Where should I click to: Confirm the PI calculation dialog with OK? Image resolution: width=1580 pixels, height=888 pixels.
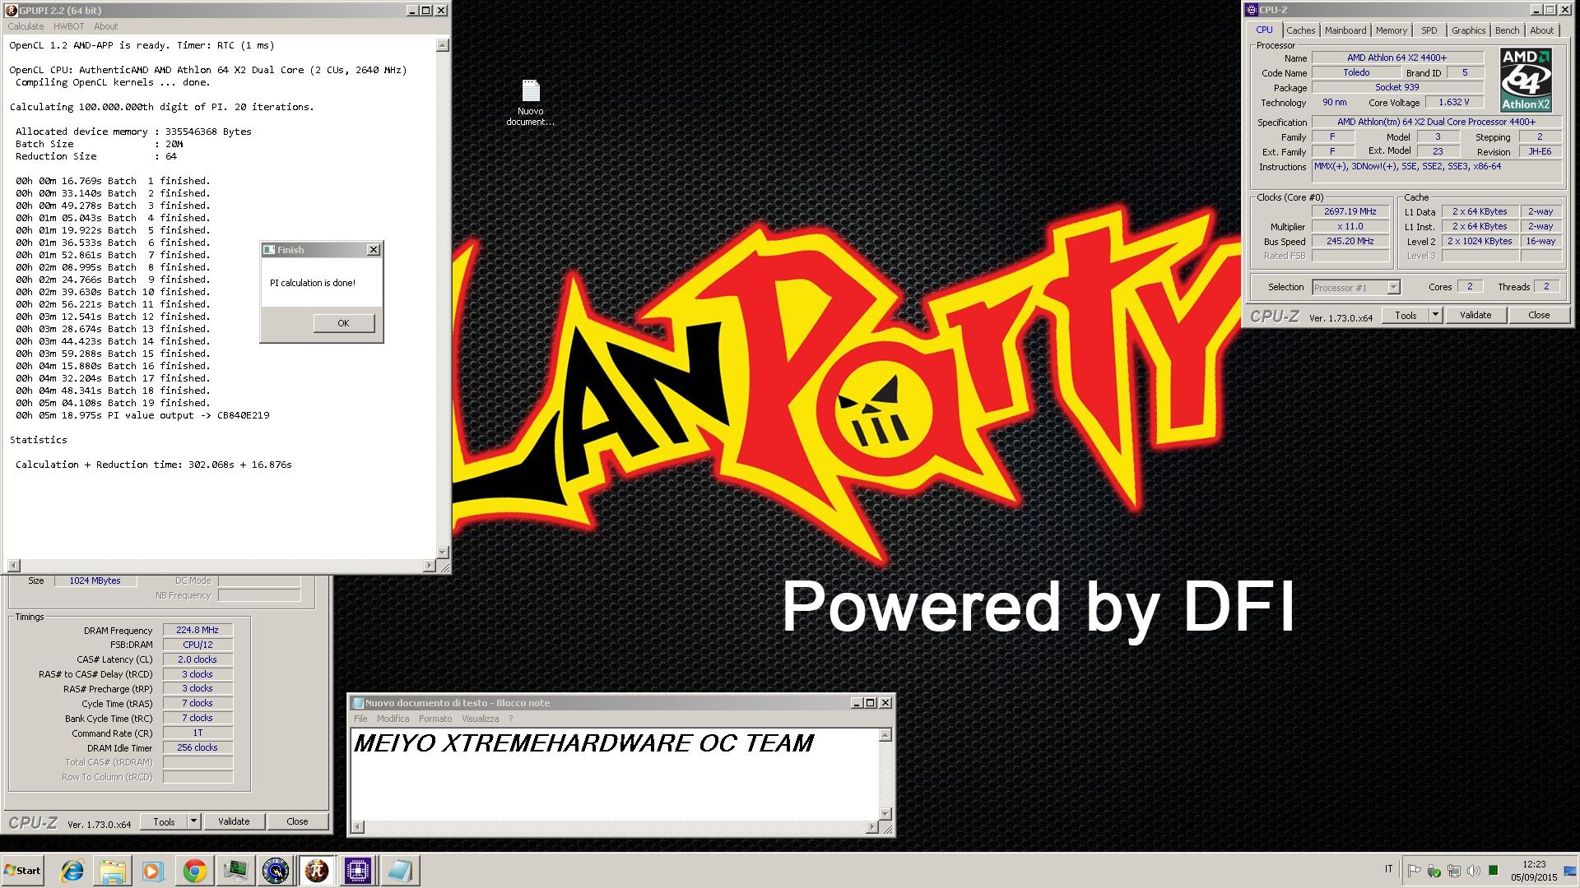[x=344, y=323]
